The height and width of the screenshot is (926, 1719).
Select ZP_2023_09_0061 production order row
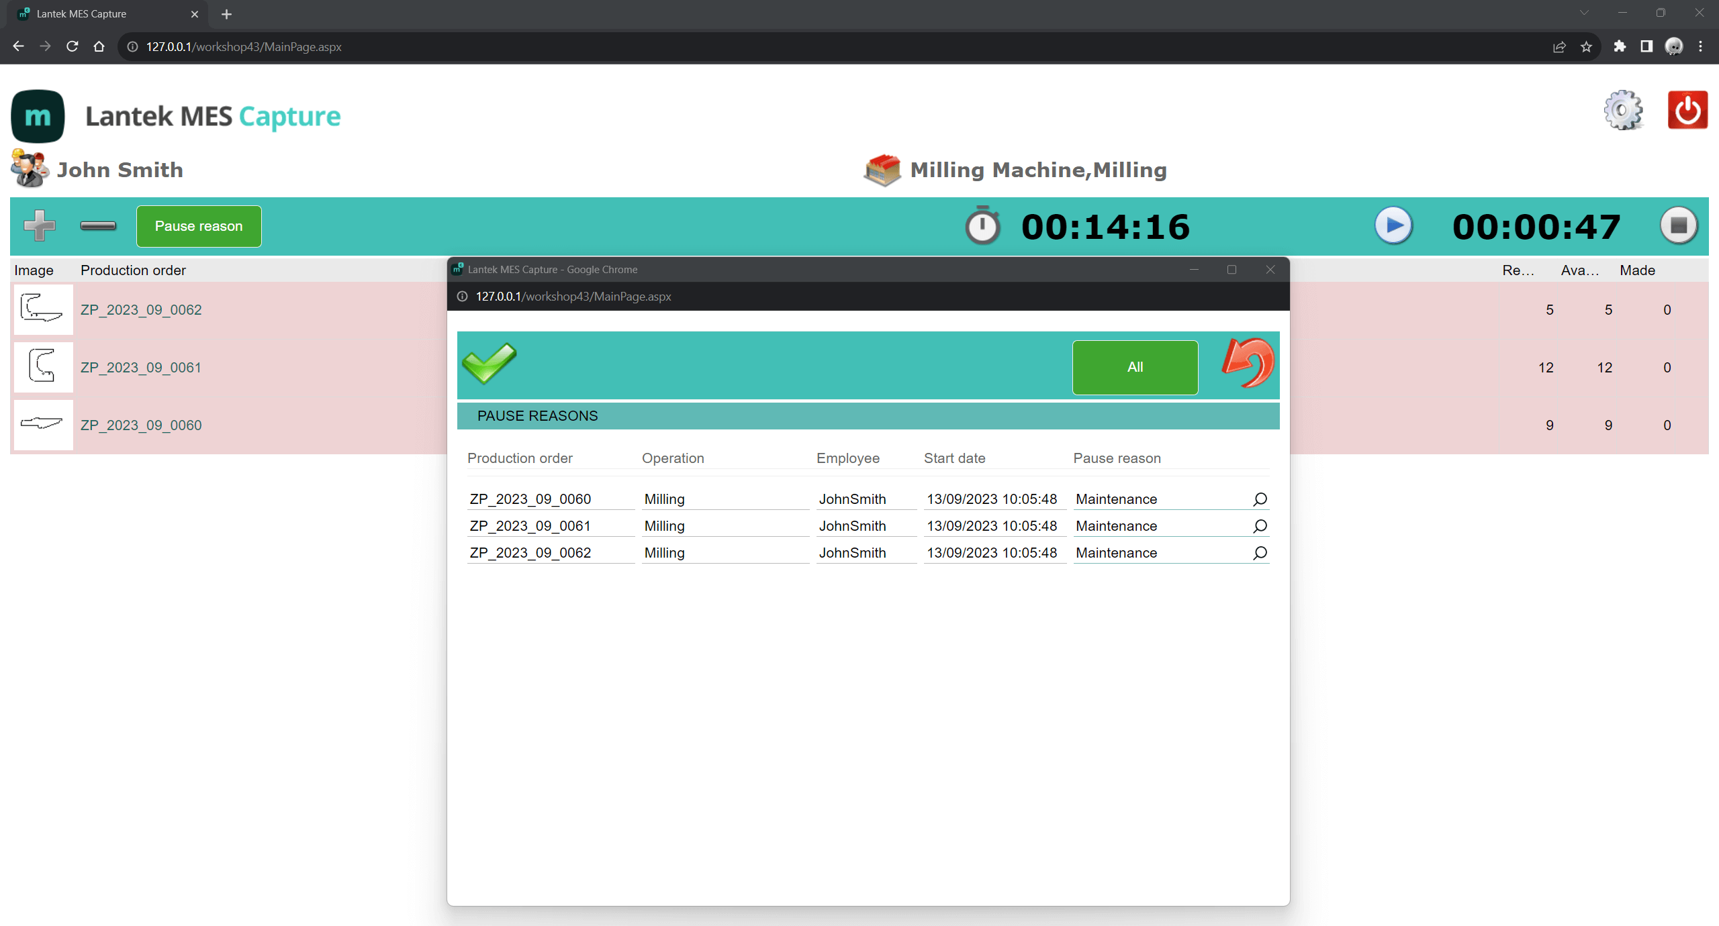(141, 368)
